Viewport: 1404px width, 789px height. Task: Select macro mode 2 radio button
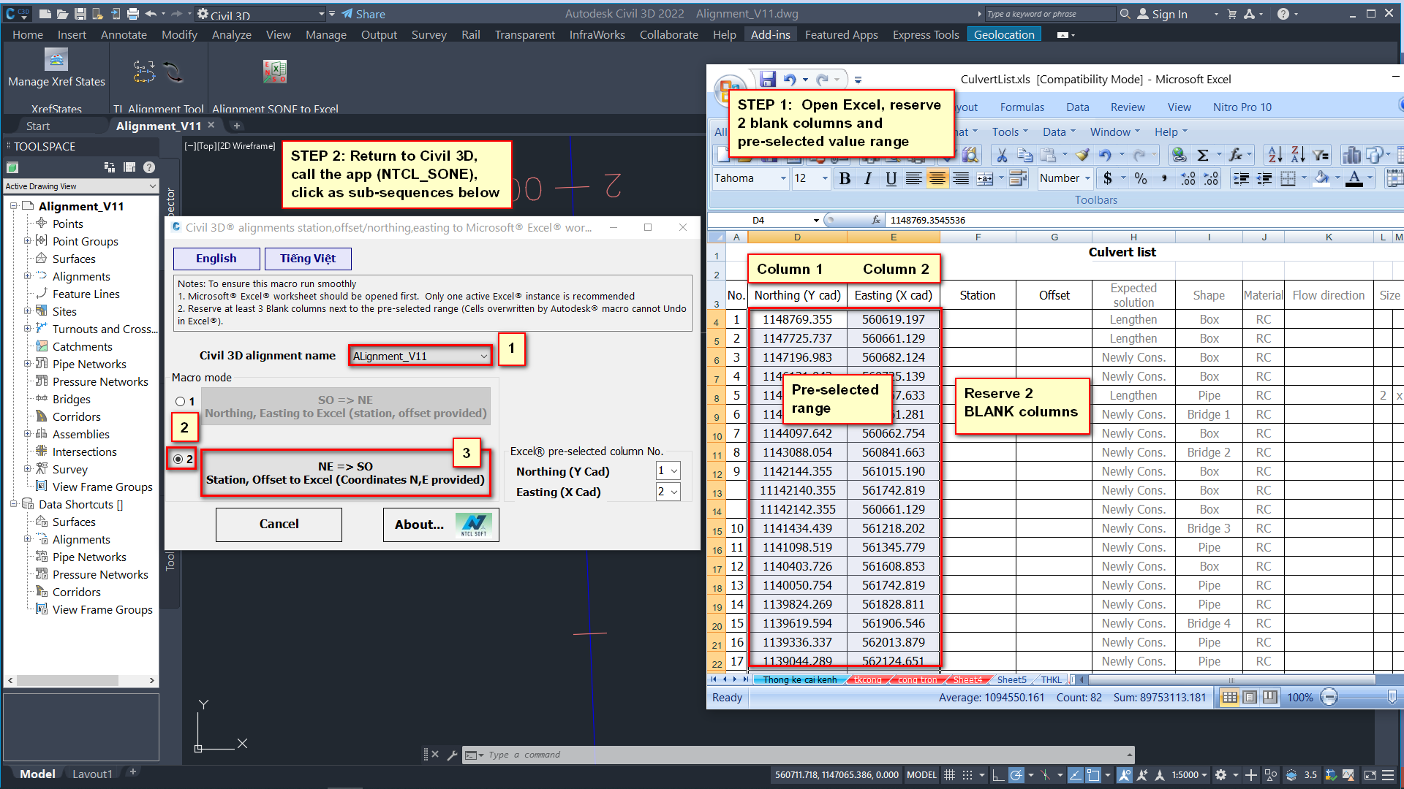178,459
